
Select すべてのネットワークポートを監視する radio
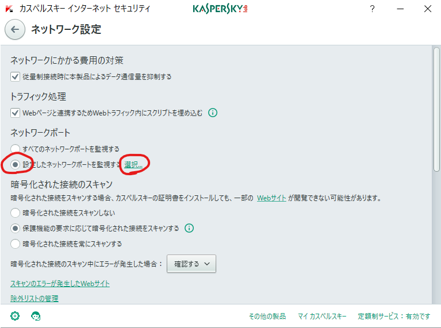click(15, 149)
